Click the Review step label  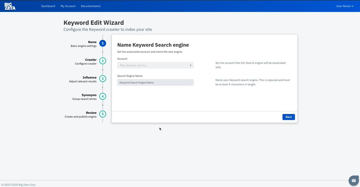[x=91, y=113]
